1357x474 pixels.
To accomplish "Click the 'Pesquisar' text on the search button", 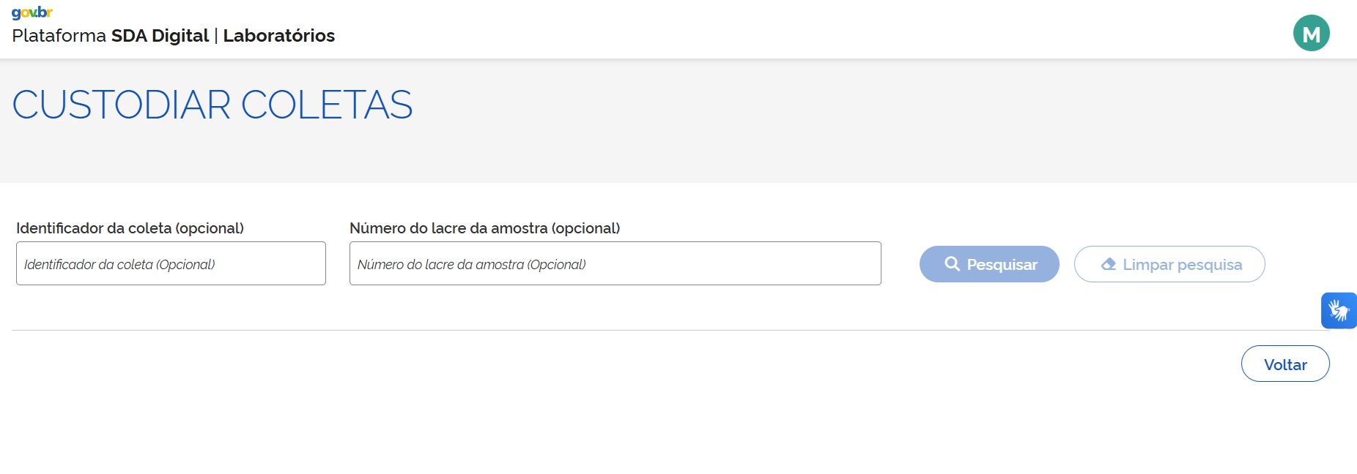I will tap(1002, 265).
